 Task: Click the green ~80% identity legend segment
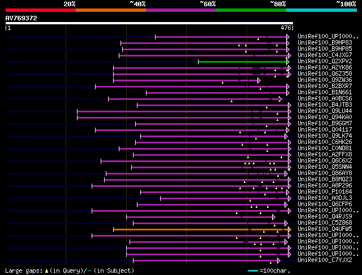(251, 10)
